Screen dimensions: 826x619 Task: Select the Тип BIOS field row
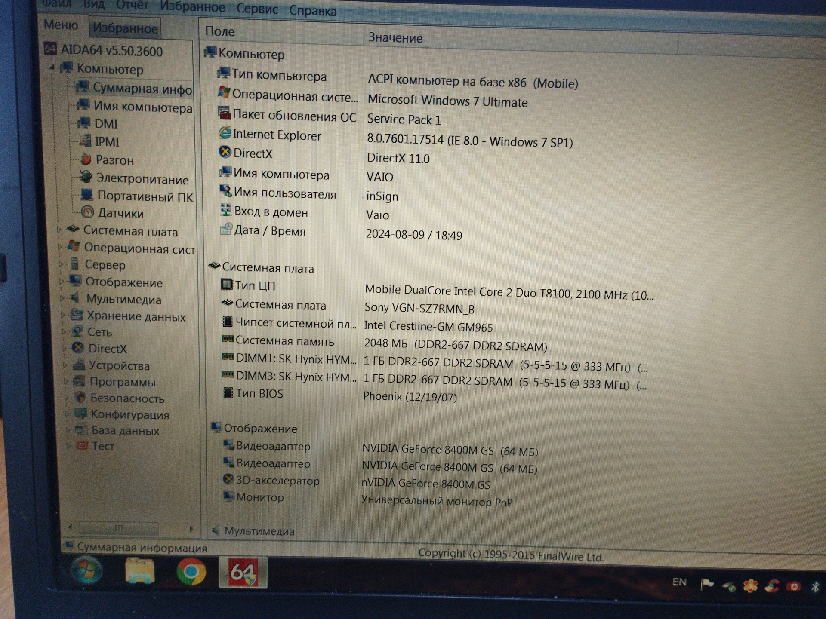coord(339,395)
